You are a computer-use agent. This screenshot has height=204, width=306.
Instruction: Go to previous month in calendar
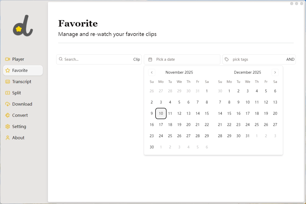click(x=152, y=73)
